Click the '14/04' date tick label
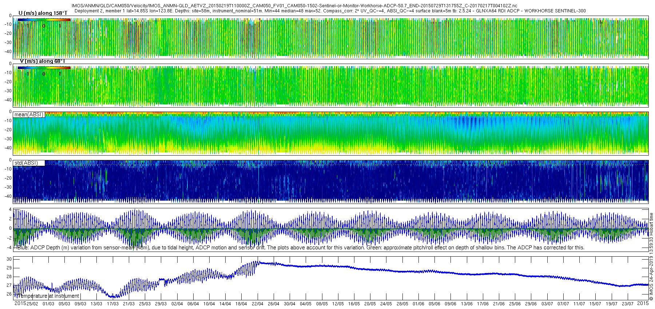655x309 pixels. click(225, 304)
